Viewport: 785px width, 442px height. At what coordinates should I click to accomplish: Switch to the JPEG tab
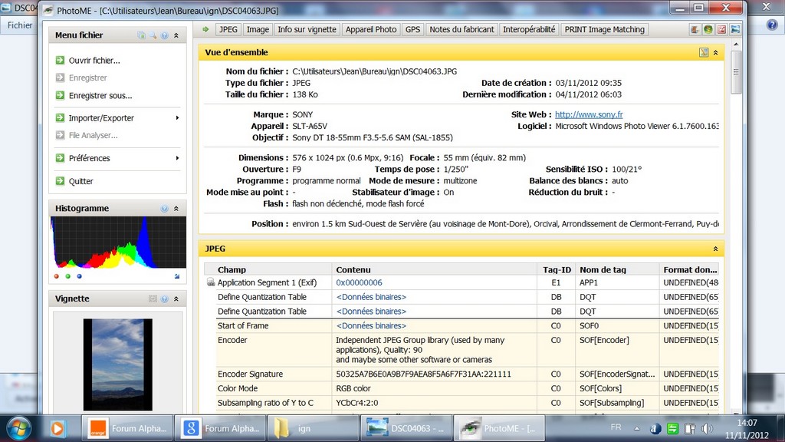(x=228, y=30)
